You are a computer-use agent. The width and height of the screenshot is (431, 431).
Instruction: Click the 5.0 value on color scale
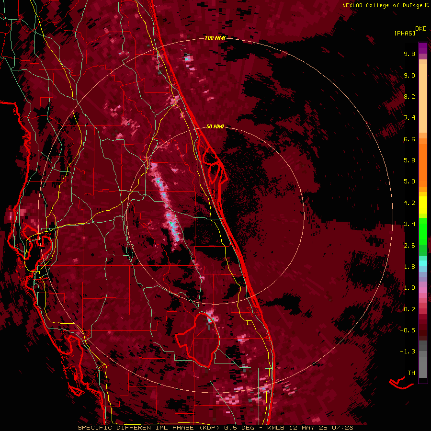pos(409,181)
